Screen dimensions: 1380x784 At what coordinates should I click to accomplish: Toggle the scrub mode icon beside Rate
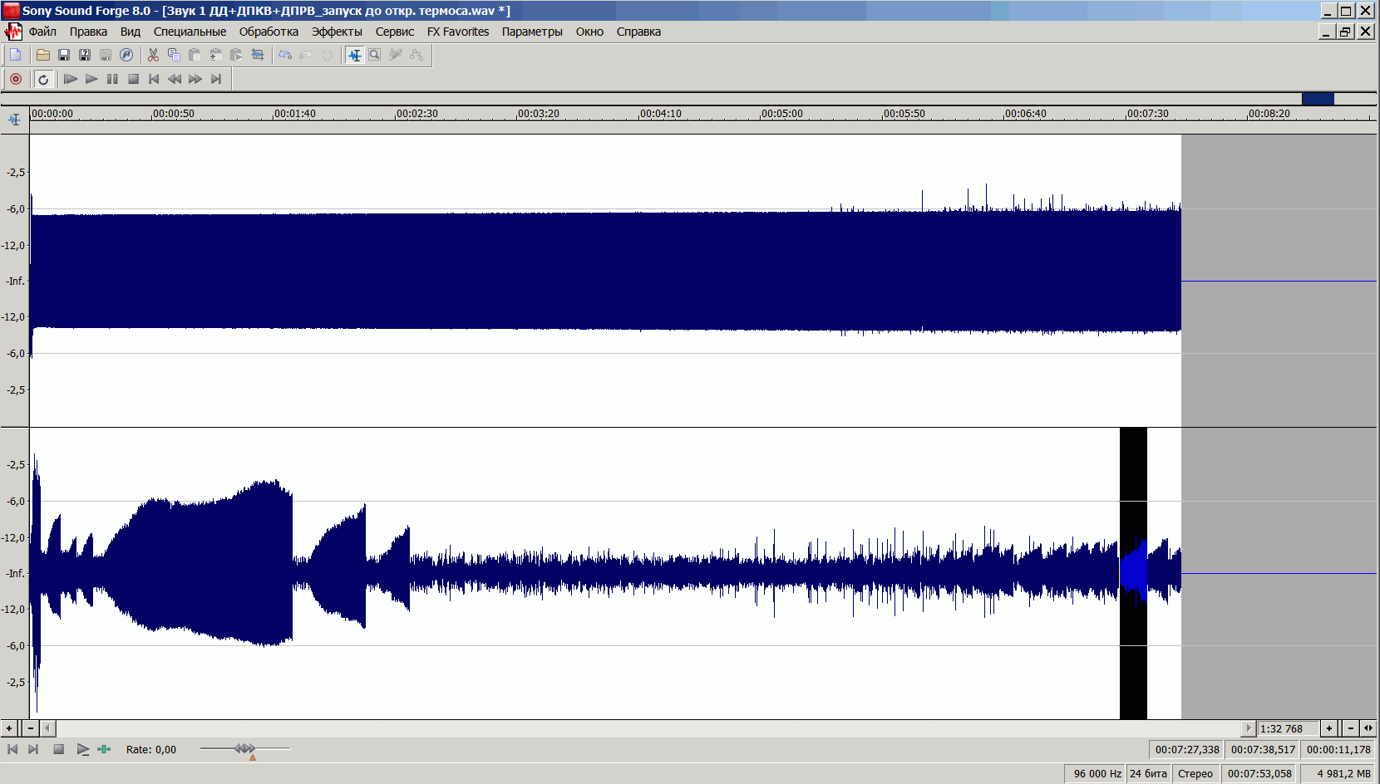pyautogui.click(x=104, y=749)
